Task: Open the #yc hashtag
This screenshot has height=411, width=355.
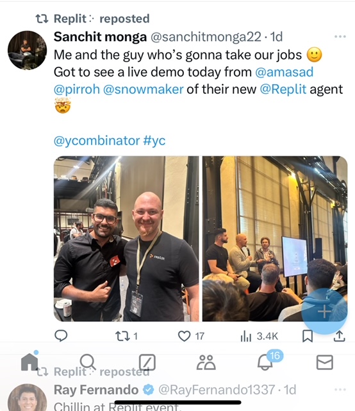Action: [154, 141]
